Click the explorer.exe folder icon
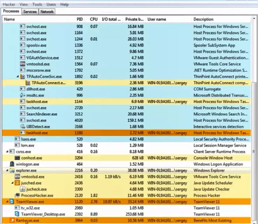Image resolution: width=258 pixels, height=224 pixels. point(12,170)
